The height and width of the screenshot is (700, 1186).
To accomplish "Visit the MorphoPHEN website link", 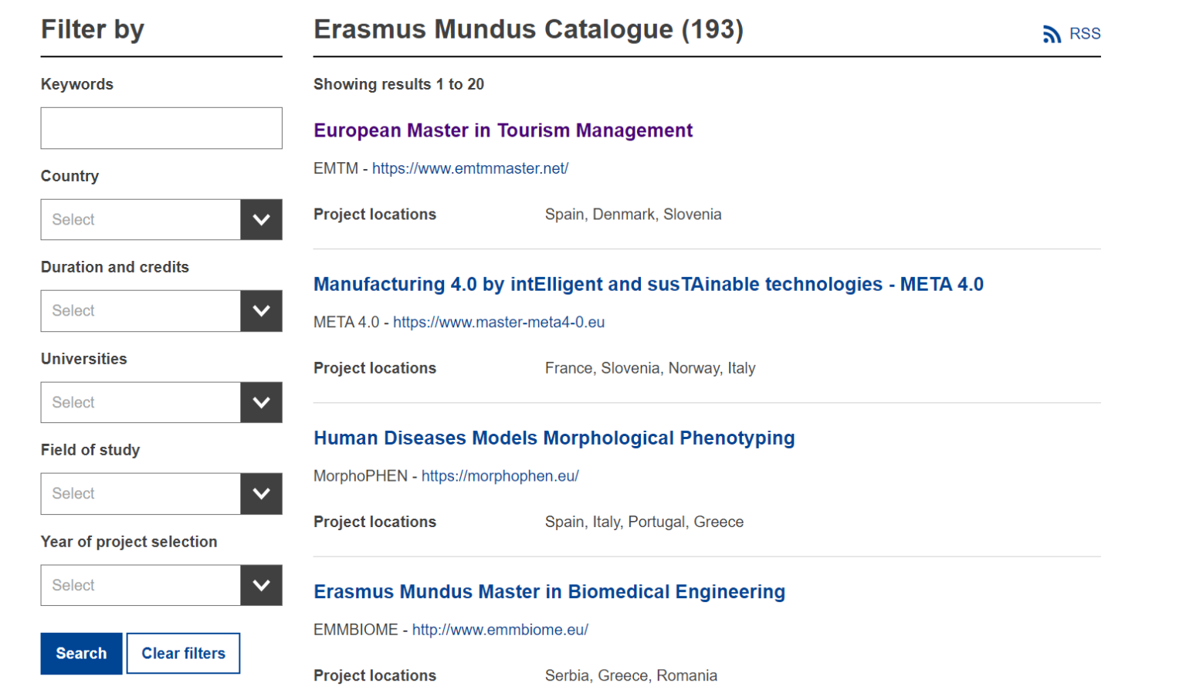I will 500,475.
